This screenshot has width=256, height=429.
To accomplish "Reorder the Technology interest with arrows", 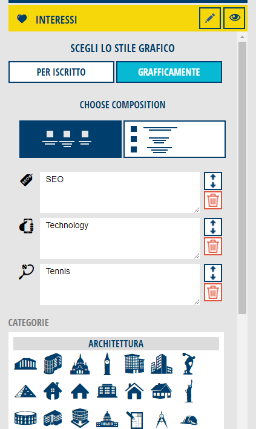I will click(213, 227).
